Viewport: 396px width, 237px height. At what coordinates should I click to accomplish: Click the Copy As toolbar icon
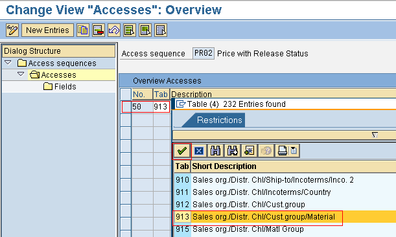point(83,30)
